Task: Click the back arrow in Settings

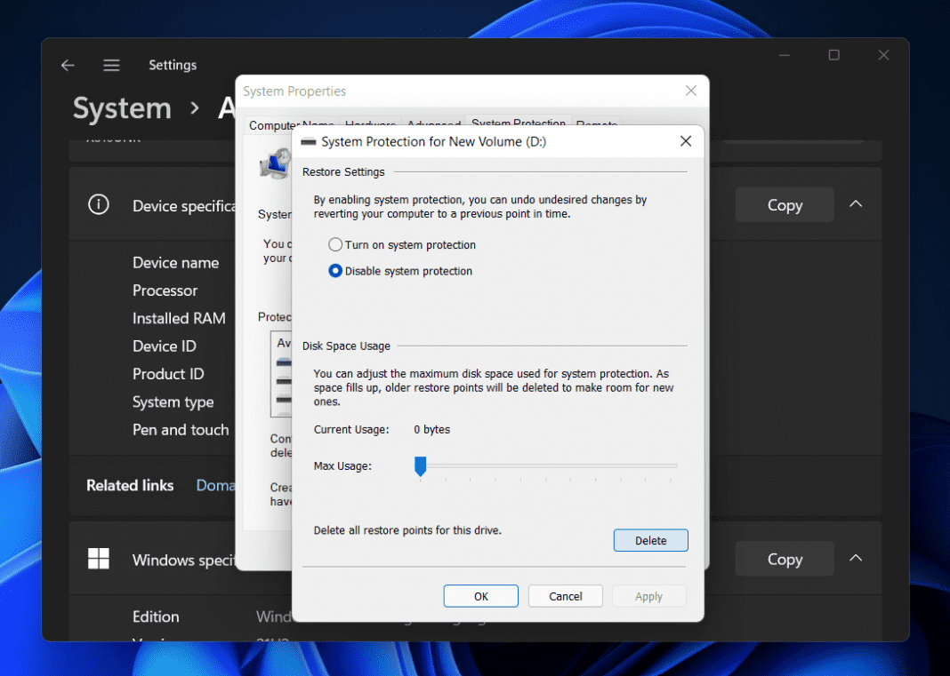Action: 68,65
